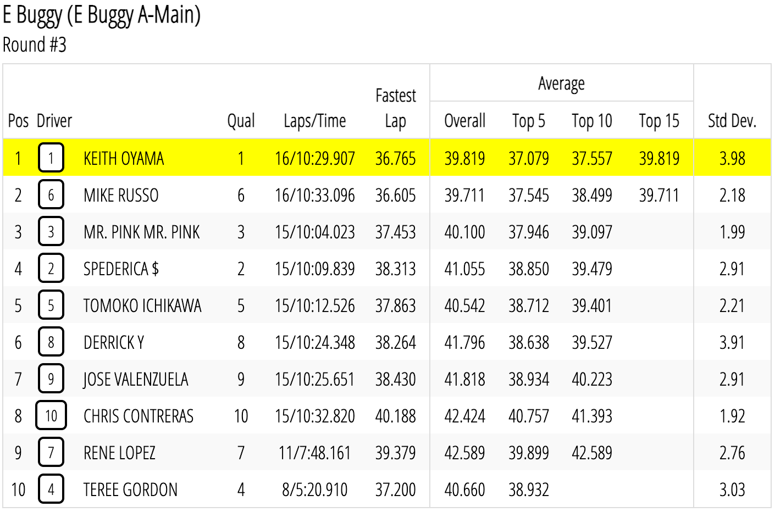Click car number 4 badge for Teree Gordon

(51, 489)
